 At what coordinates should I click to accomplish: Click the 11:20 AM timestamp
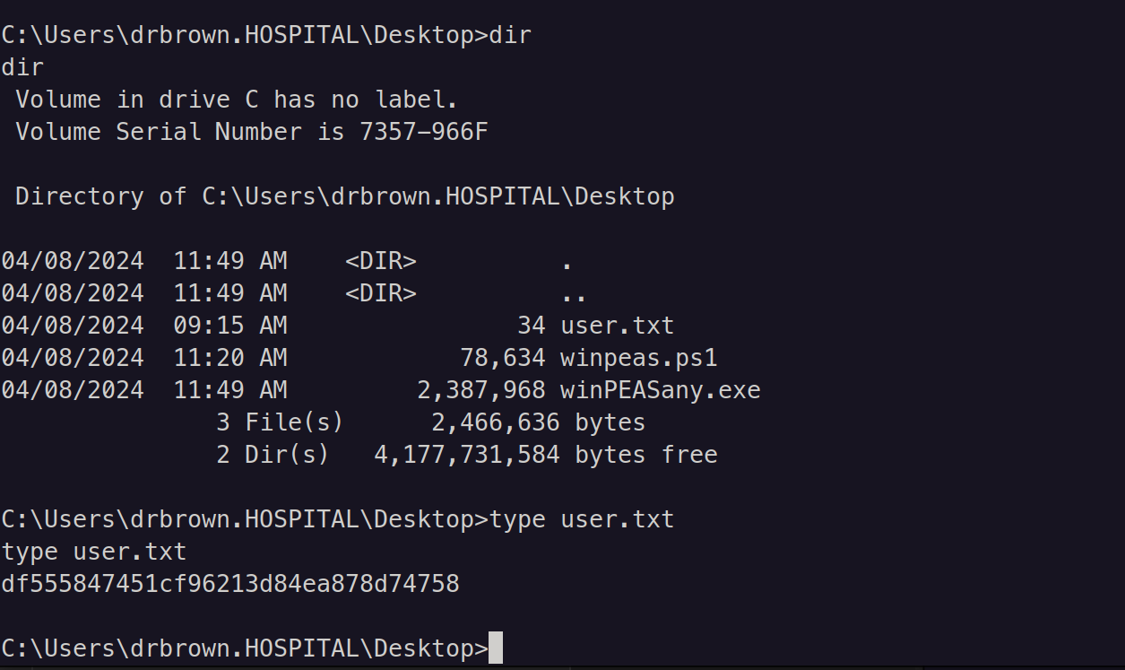point(230,358)
